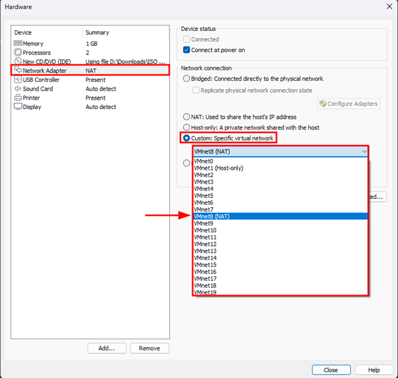Image resolution: width=398 pixels, height=378 pixels.
Task: Choose VMnet1 (Host-only) from the list
Action: coord(281,168)
